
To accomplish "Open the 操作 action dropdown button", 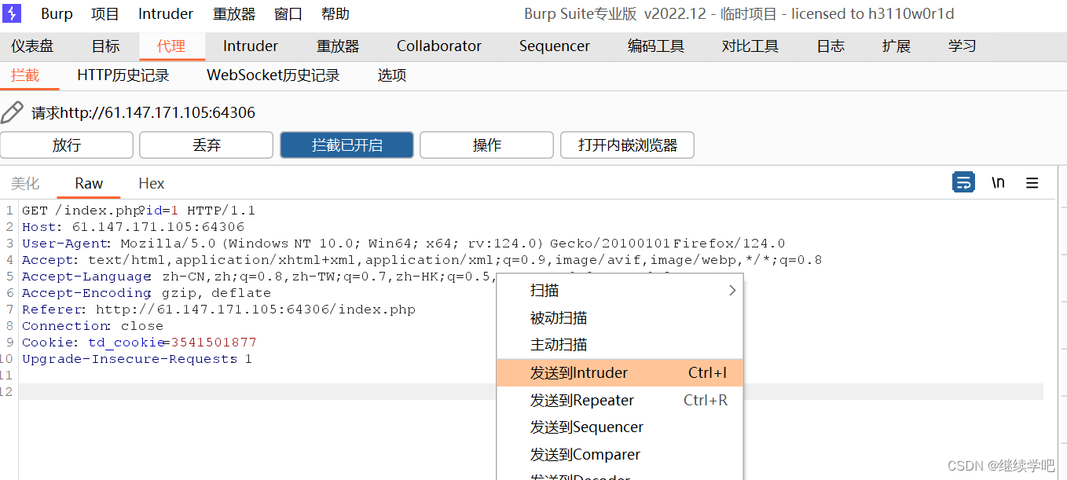I will [x=486, y=145].
